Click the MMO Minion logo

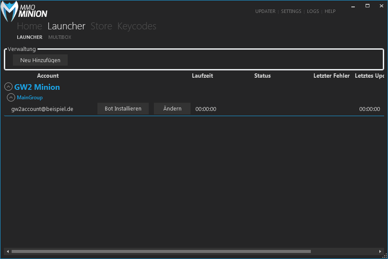coord(25,11)
